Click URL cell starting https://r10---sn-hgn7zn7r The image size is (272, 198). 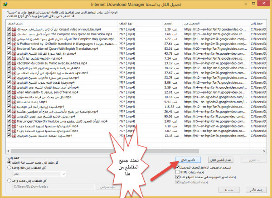point(215,92)
